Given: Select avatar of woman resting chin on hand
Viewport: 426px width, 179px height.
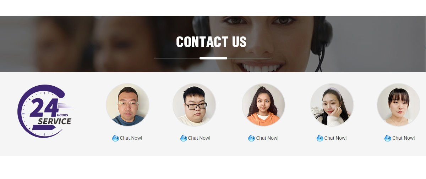Looking at the screenshot, I should pyautogui.click(x=332, y=105).
